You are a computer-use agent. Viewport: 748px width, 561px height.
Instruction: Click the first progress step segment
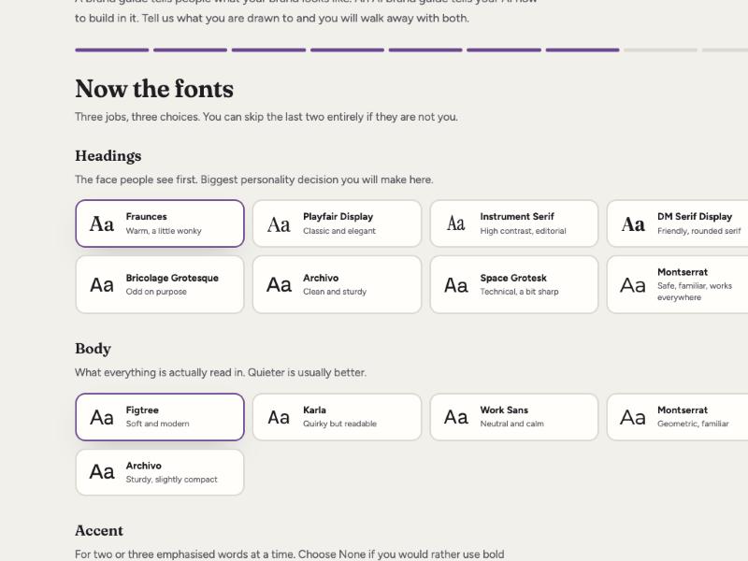click(x=111, y=50)
